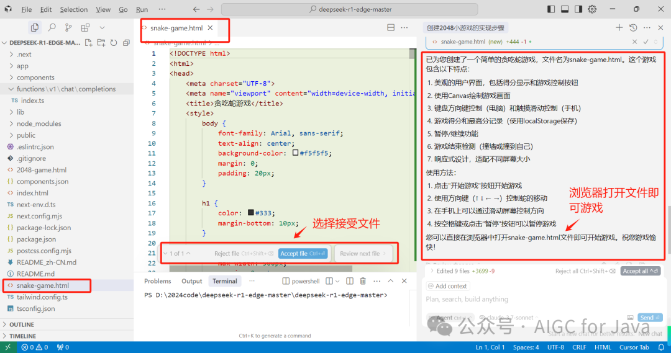Delete terminal with trash icon
This screenshot has height=353, width=671.
click(x=363, y=281)
